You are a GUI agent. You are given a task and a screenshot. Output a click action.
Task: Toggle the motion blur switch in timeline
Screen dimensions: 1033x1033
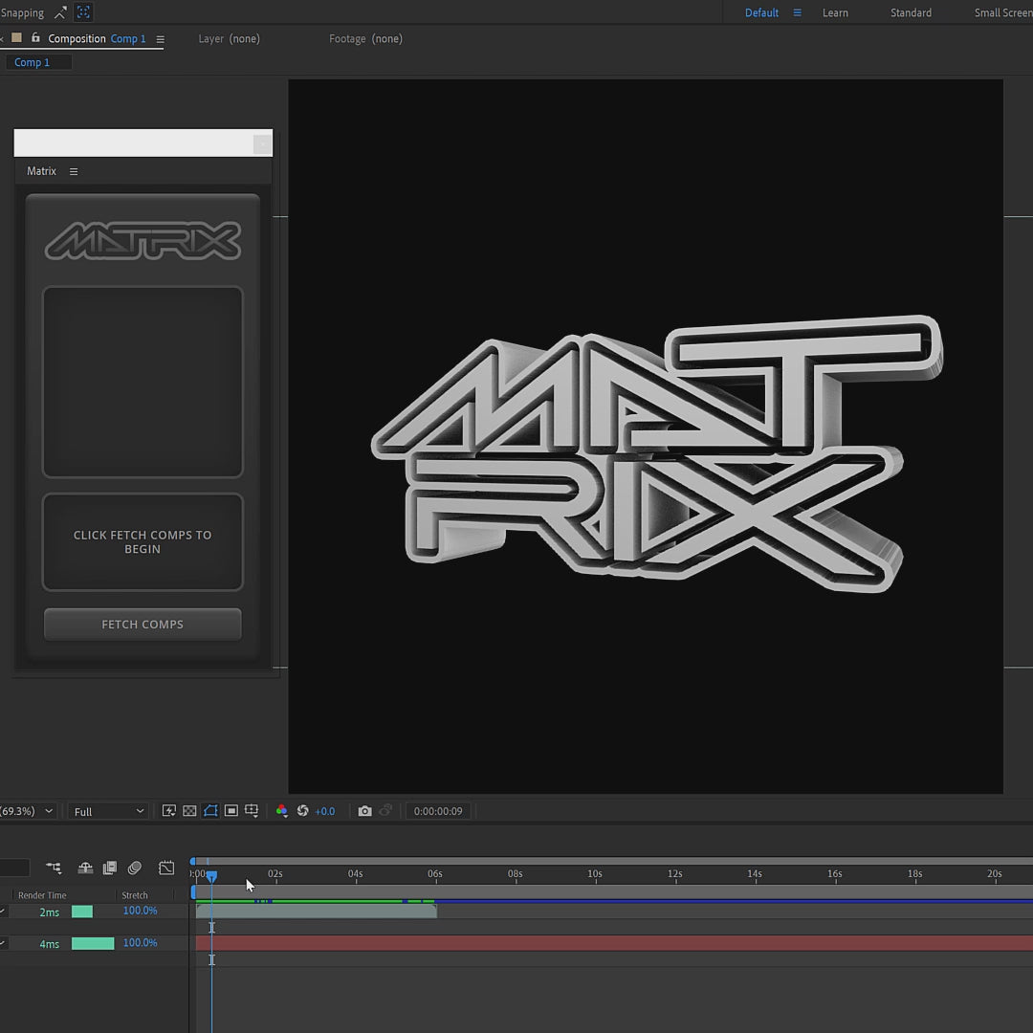pyautogui.click(x=135, y=868)
